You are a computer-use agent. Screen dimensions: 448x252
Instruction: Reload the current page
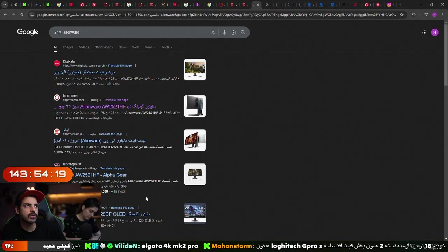click(x=22, y=15)
